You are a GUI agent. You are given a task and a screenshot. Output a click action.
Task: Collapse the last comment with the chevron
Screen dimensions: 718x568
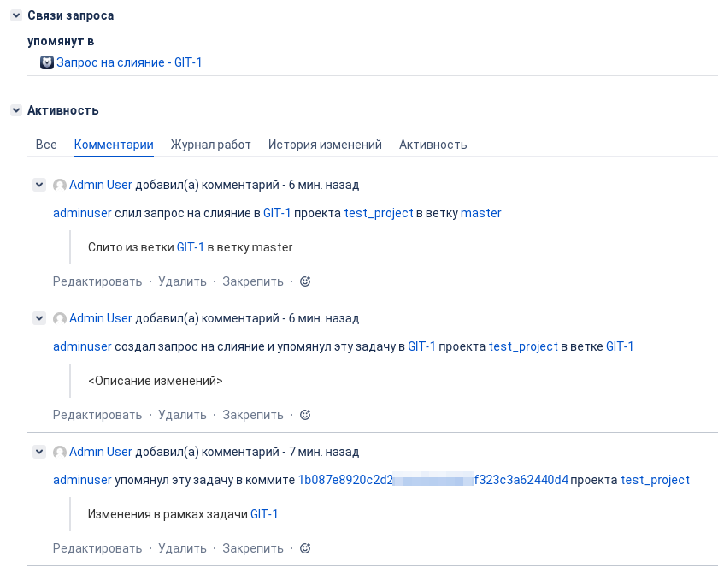39,452
